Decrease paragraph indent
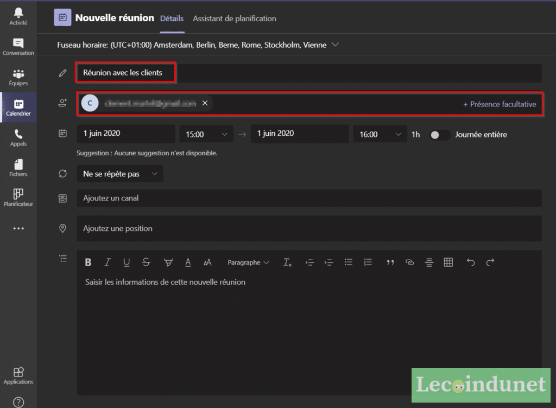The image size is (556, 408). click(x=309, y=262)
